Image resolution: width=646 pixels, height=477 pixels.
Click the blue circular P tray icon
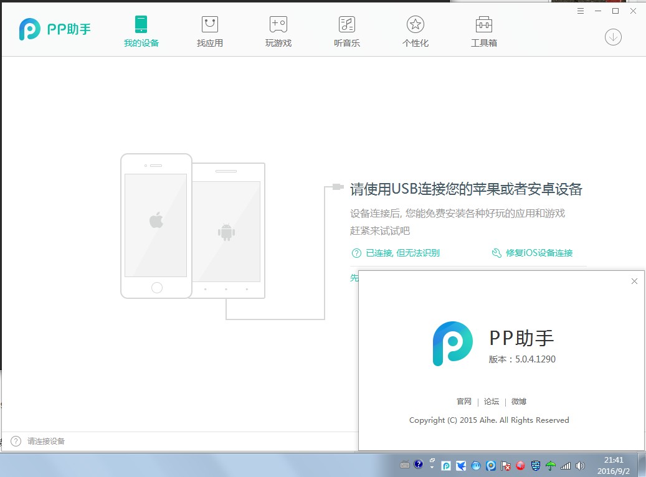(x=491, y=465)
